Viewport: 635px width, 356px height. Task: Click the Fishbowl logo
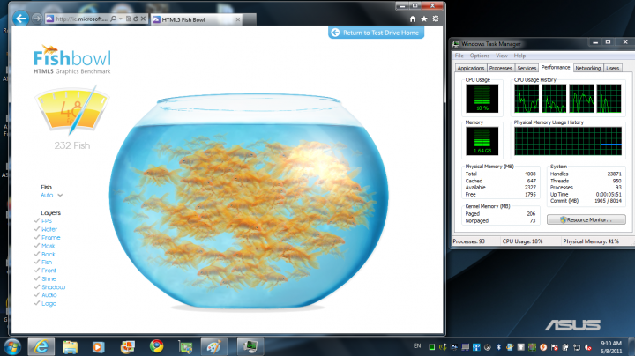pyautogui.click(x=72, y=60)
